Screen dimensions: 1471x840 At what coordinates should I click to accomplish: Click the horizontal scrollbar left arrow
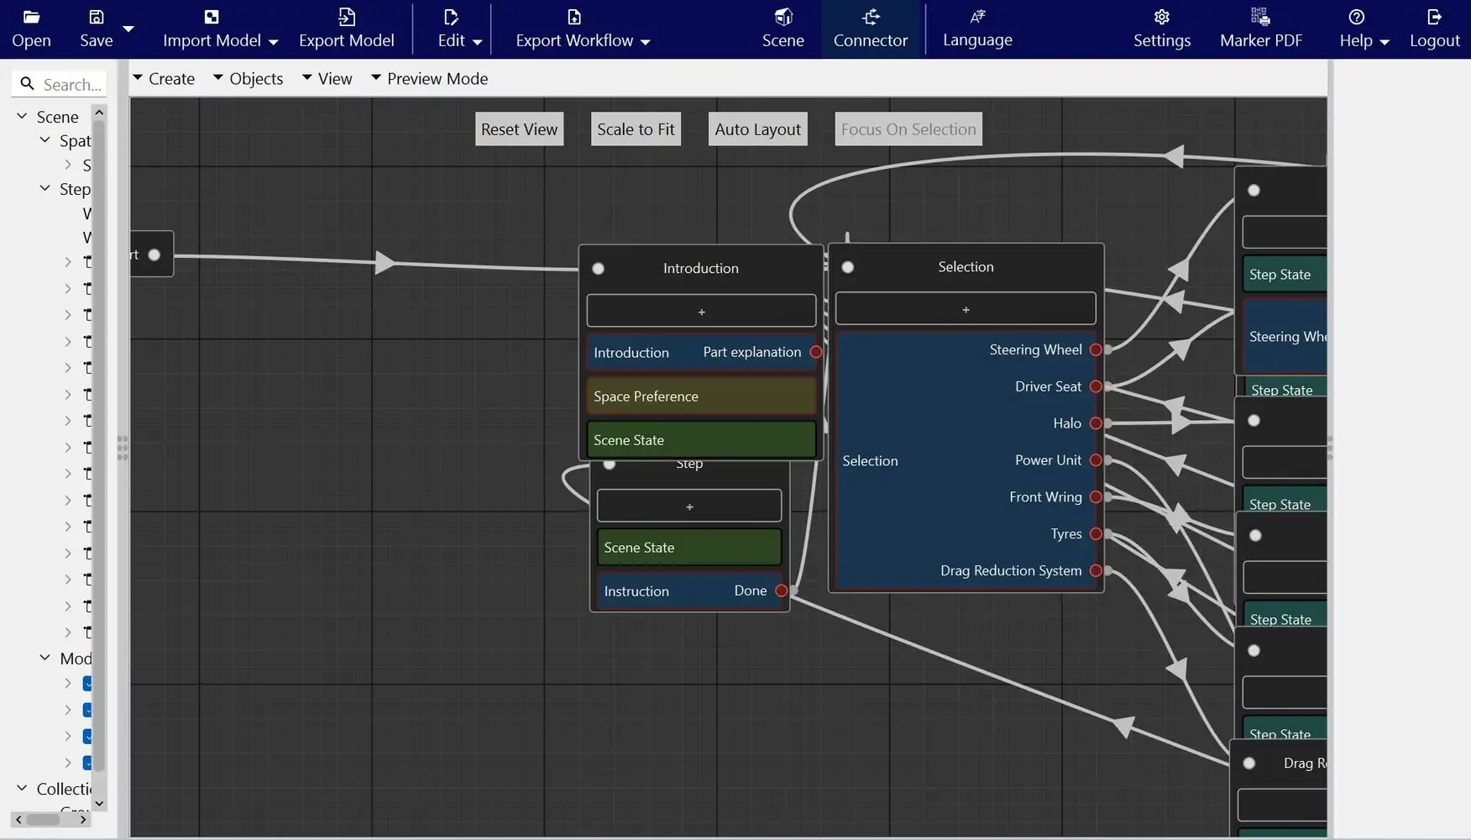click(18, 820)
